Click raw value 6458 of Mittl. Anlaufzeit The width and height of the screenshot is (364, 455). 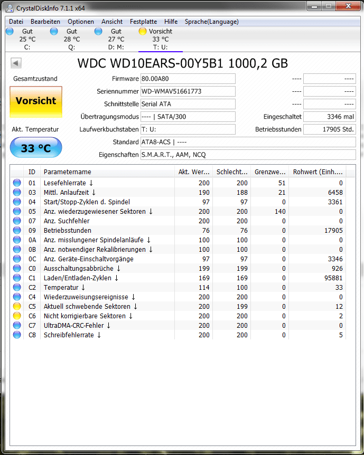tap(335, 192)
